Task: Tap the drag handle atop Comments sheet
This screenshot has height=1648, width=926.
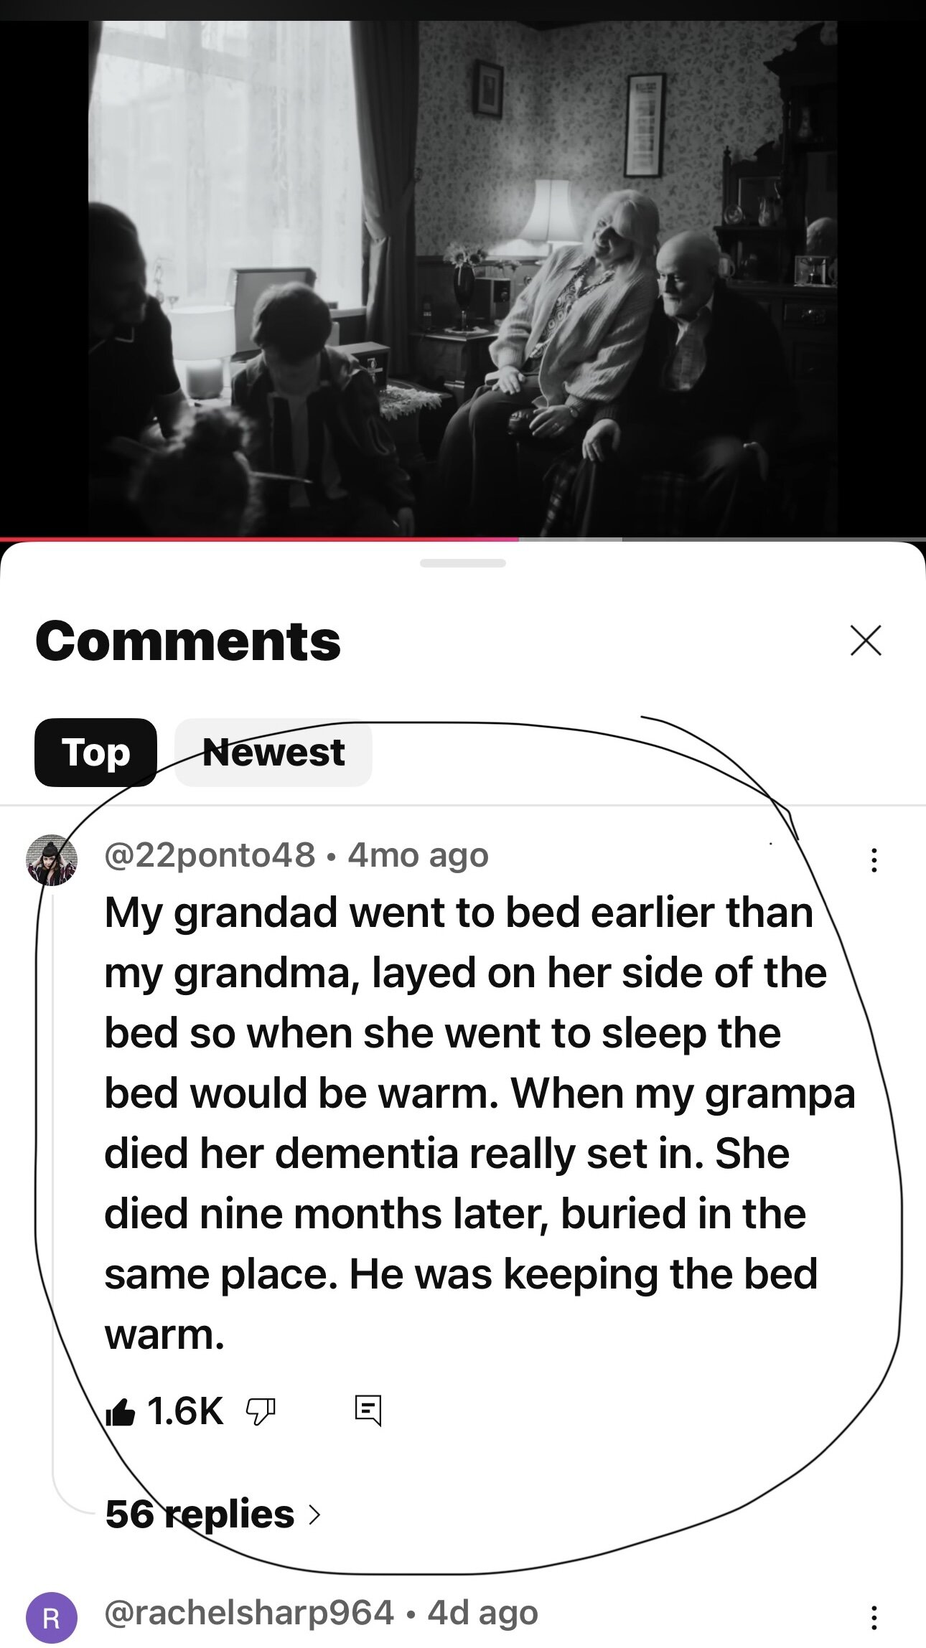Action: tap(463, 563)
